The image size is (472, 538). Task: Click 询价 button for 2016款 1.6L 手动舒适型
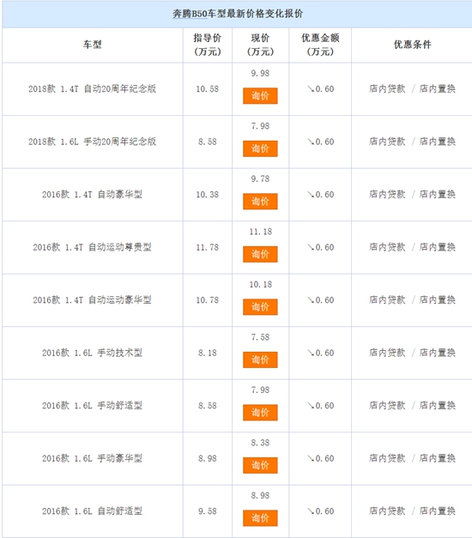[260, 413]
